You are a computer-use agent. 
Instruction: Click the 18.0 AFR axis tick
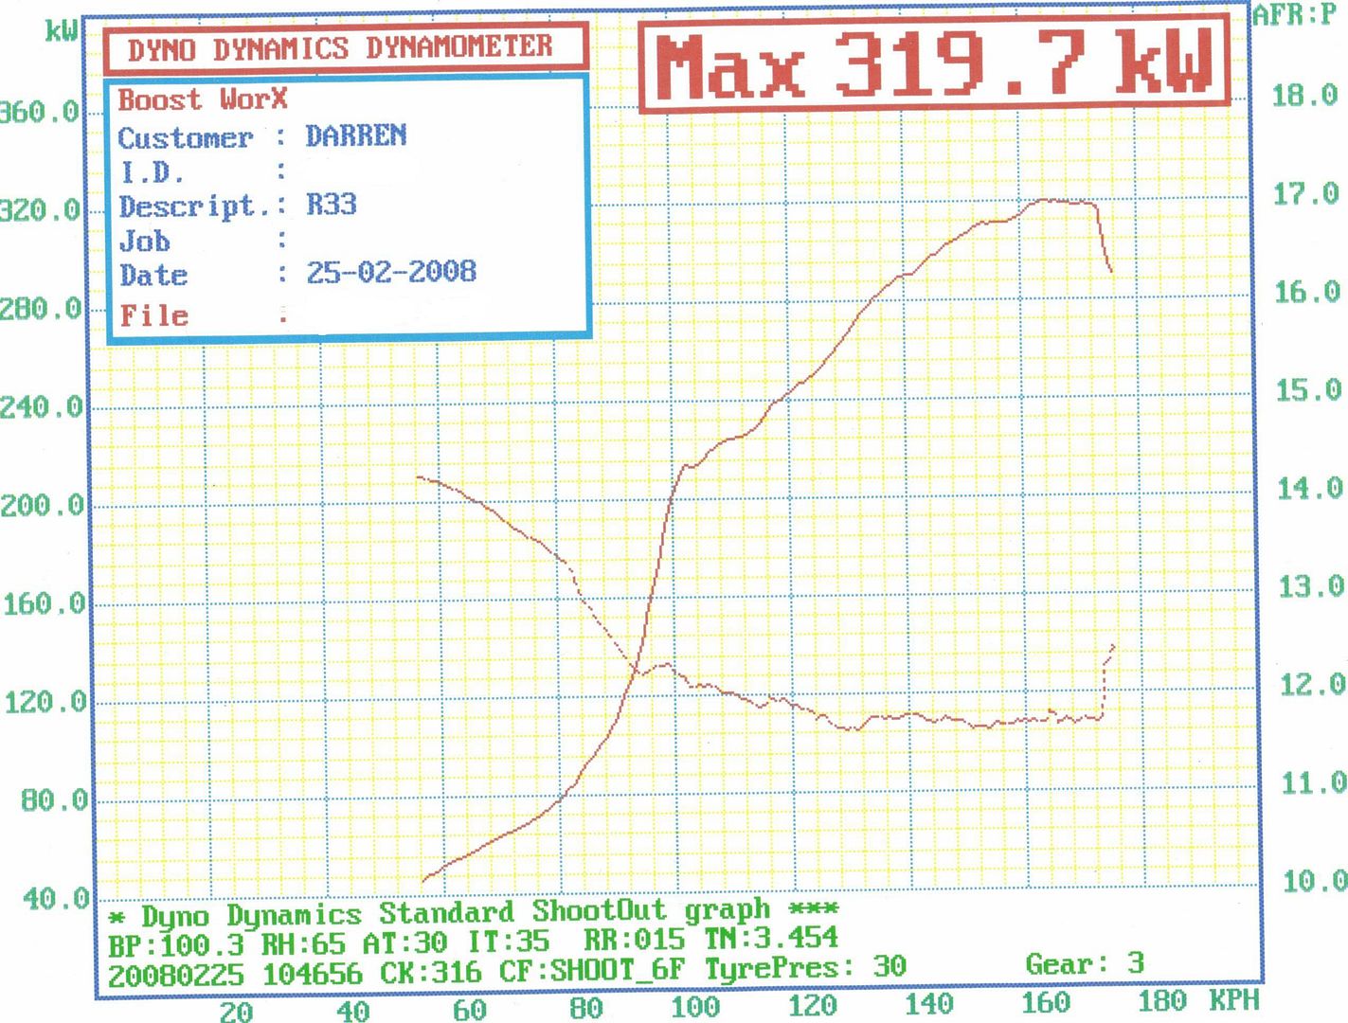coord(1303,96)
